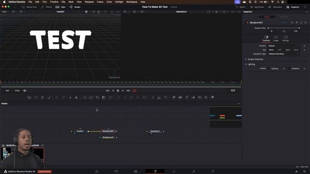Open the Renderer Type dropdown
310x174 pixels.
pyautogui.click(x=284, y=54)
